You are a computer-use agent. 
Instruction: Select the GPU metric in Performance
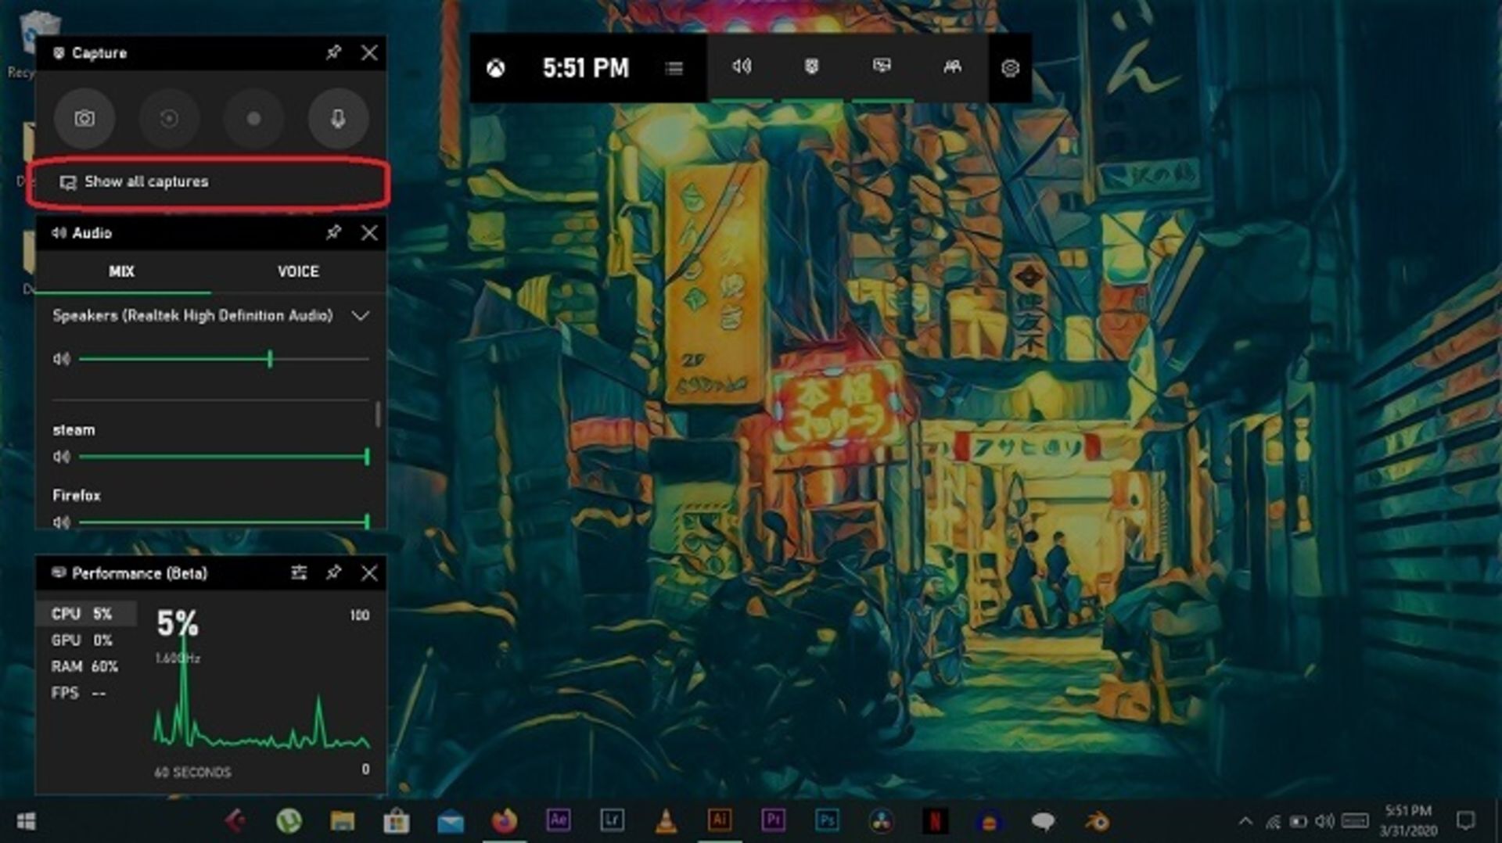81,640
